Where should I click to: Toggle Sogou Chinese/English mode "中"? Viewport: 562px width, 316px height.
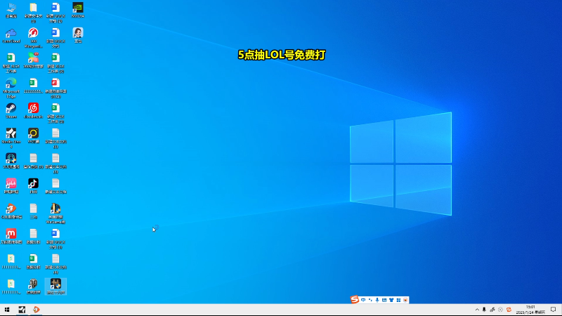tap(363, 300)
